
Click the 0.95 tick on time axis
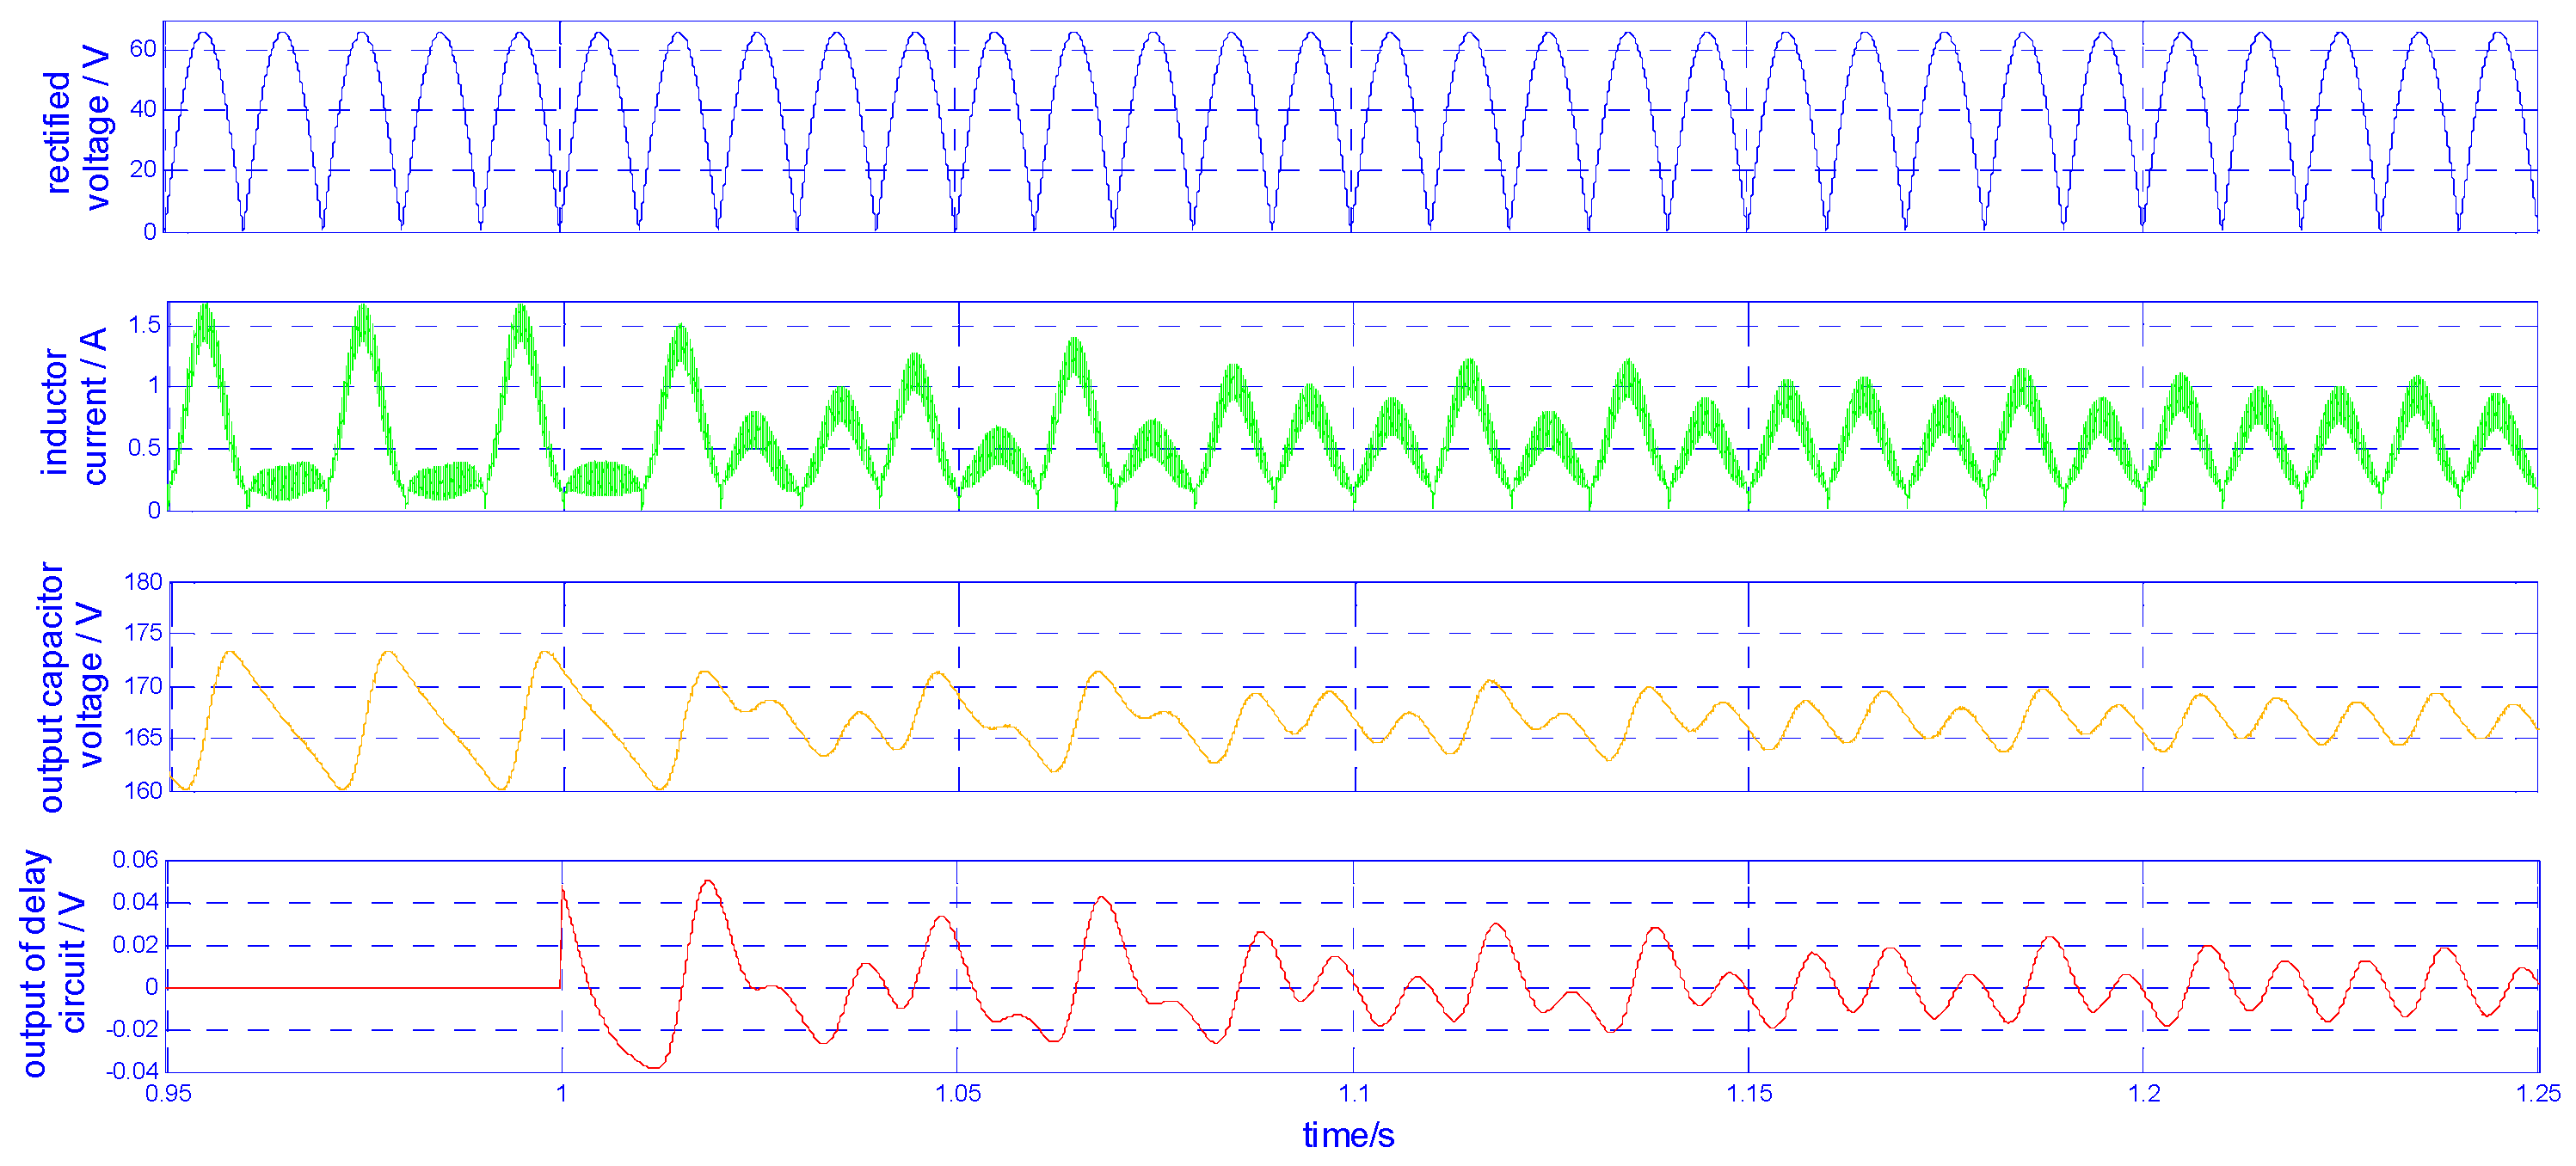[168, 1094]
